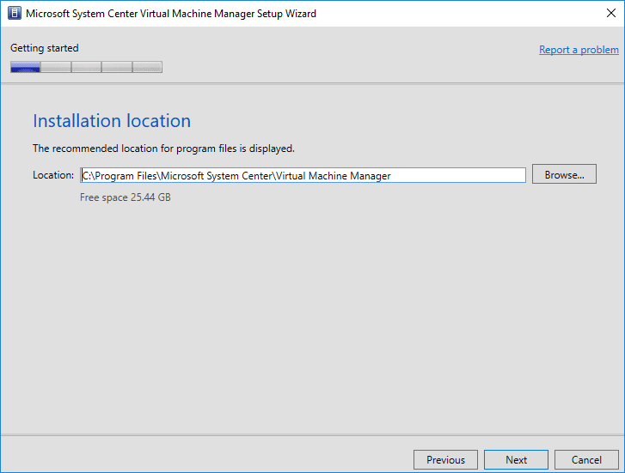Select the second progress bar segment

(x=56, y=67)
